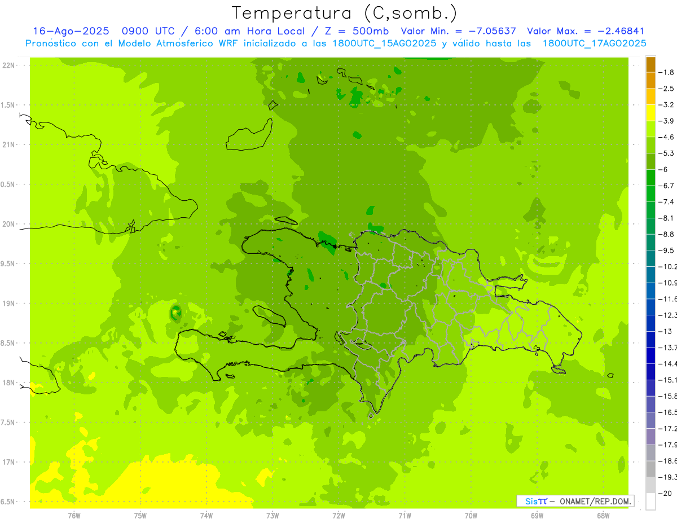Image resolution: width=677 pixels, height=523 pixels.
Task: Click the "18N" latitude label
Action: point(8,383)
